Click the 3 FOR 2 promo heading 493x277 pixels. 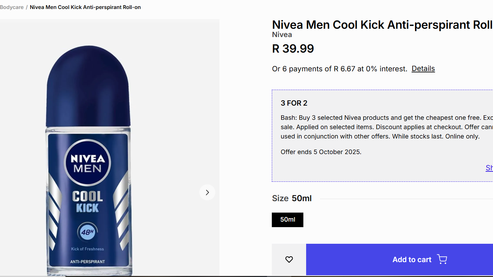[294, 103]
